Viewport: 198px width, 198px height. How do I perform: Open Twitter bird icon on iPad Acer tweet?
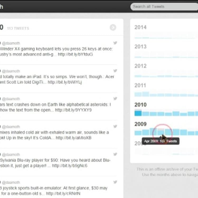pos(115,71)
